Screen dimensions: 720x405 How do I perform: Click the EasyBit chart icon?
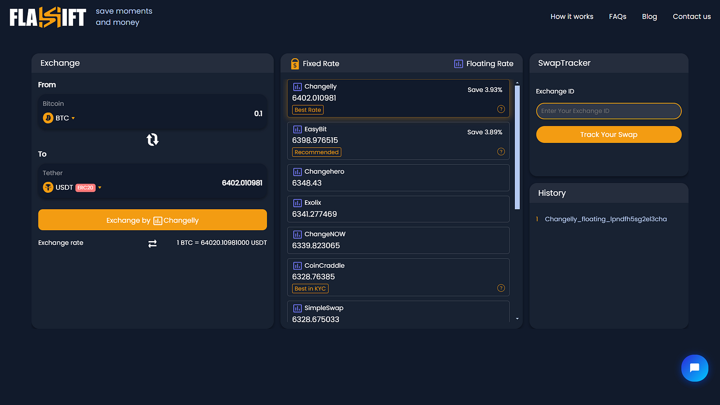297,130
